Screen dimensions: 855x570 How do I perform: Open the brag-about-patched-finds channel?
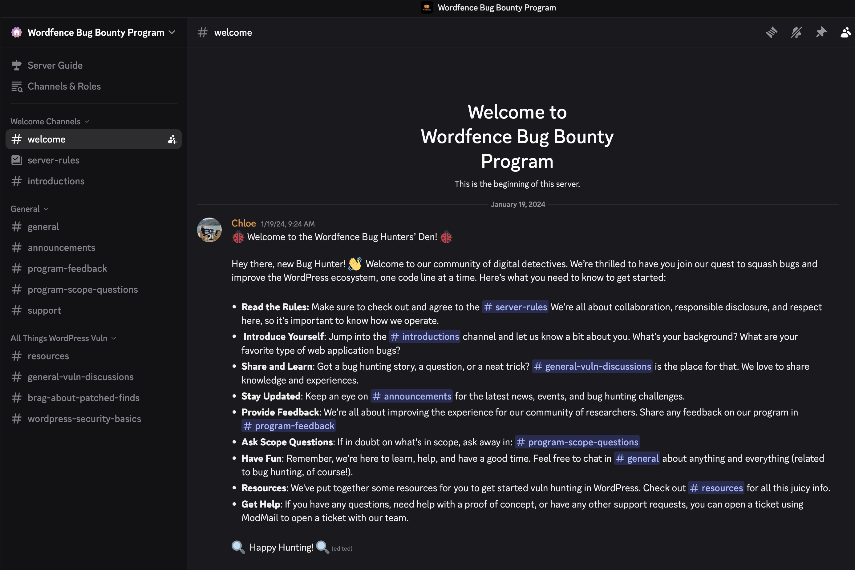tap(83, 398)
